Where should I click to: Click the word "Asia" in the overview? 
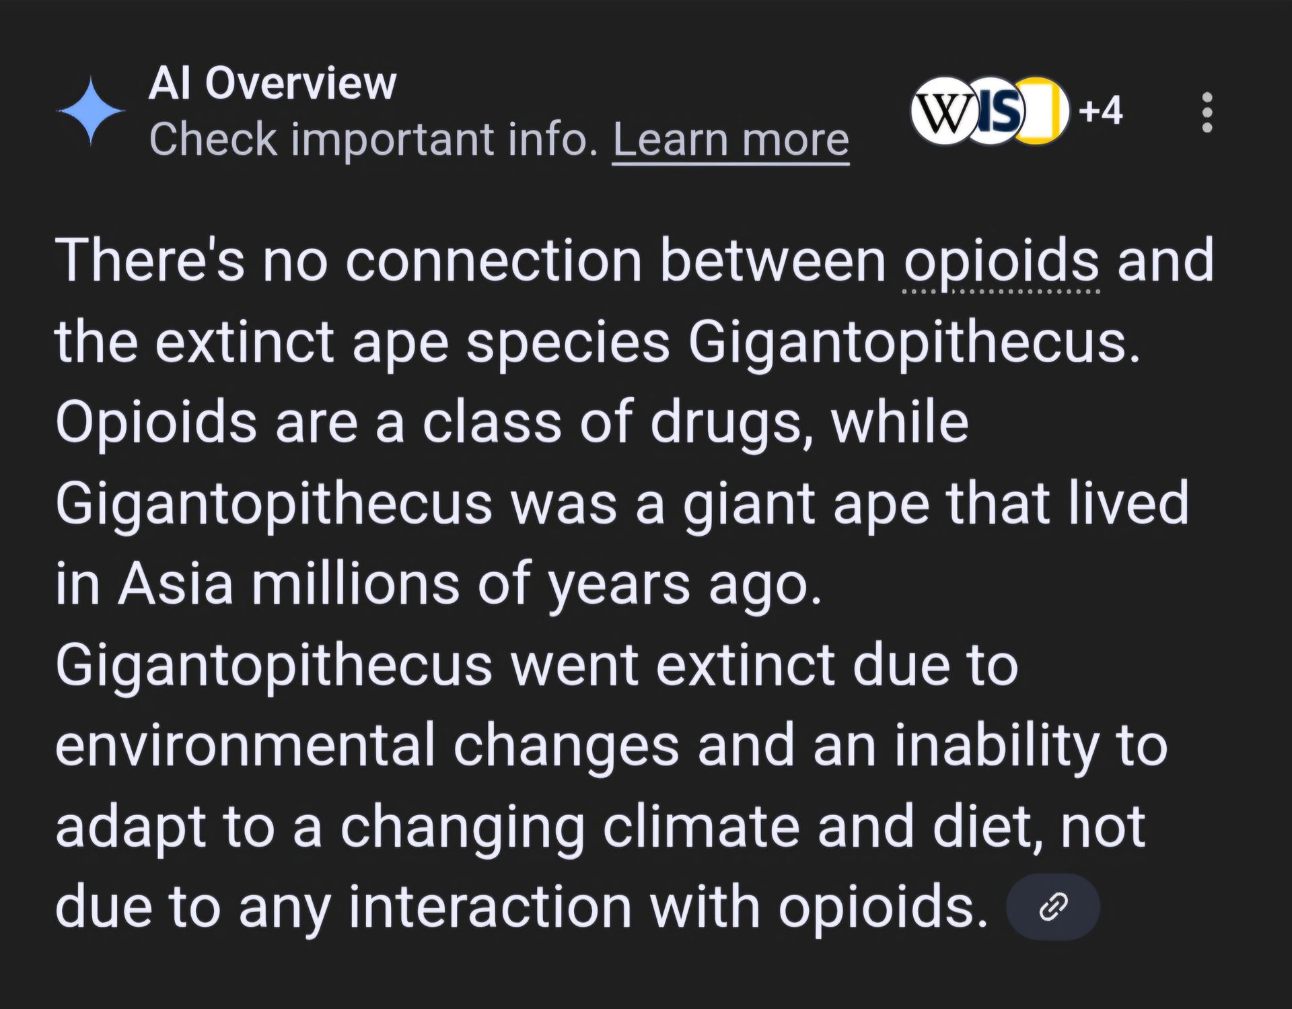(x=176, y=584)
